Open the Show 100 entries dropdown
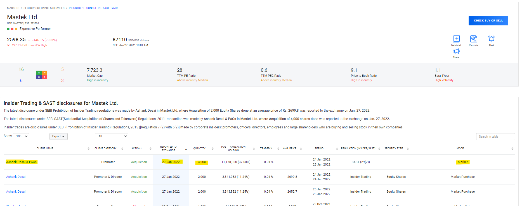The image size is (522, 206). pyautogui.click(x=21, y=136)
